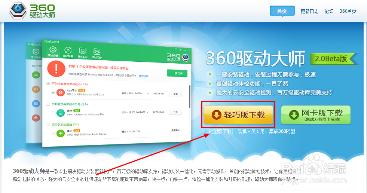
Task: Click the 轻巧版下载 download button
Action: (238, 114)
